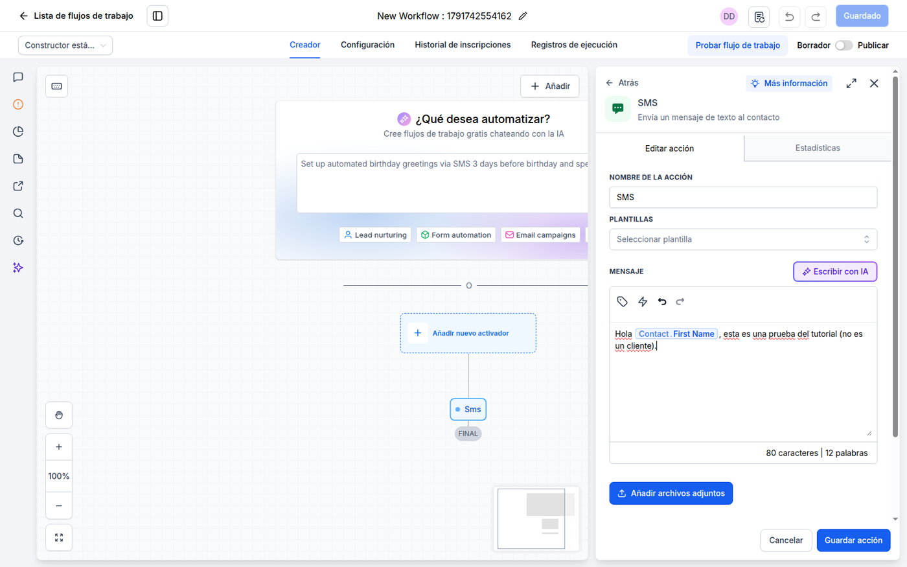This screenshot has height=567, width=907.
Task: Open the history clock icon in sidebar
Action: (18, 240)
